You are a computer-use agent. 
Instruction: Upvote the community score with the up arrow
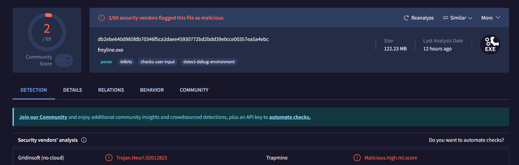coord(68,58)
